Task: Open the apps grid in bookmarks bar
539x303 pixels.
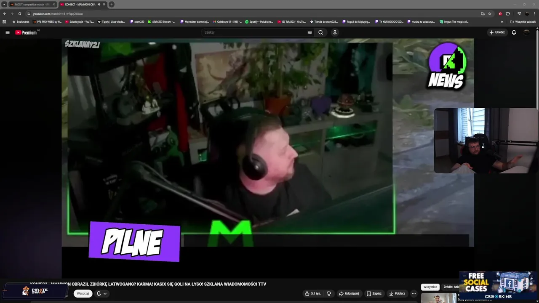Action: click(4, 21)
